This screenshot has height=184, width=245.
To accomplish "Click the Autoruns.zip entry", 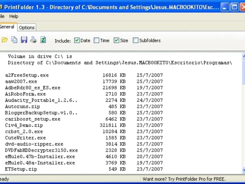I will (22, 106).
